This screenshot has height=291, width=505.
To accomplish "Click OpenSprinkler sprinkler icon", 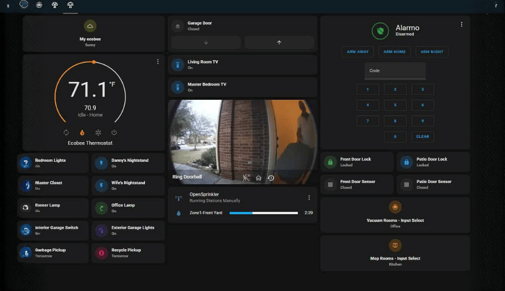I will click(178, 199).
